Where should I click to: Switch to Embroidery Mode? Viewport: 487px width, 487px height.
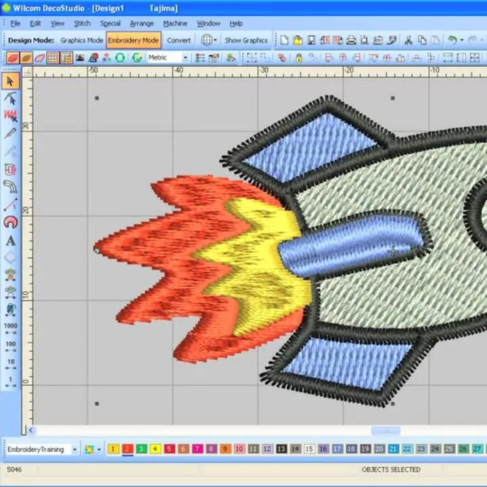[133, 41]
